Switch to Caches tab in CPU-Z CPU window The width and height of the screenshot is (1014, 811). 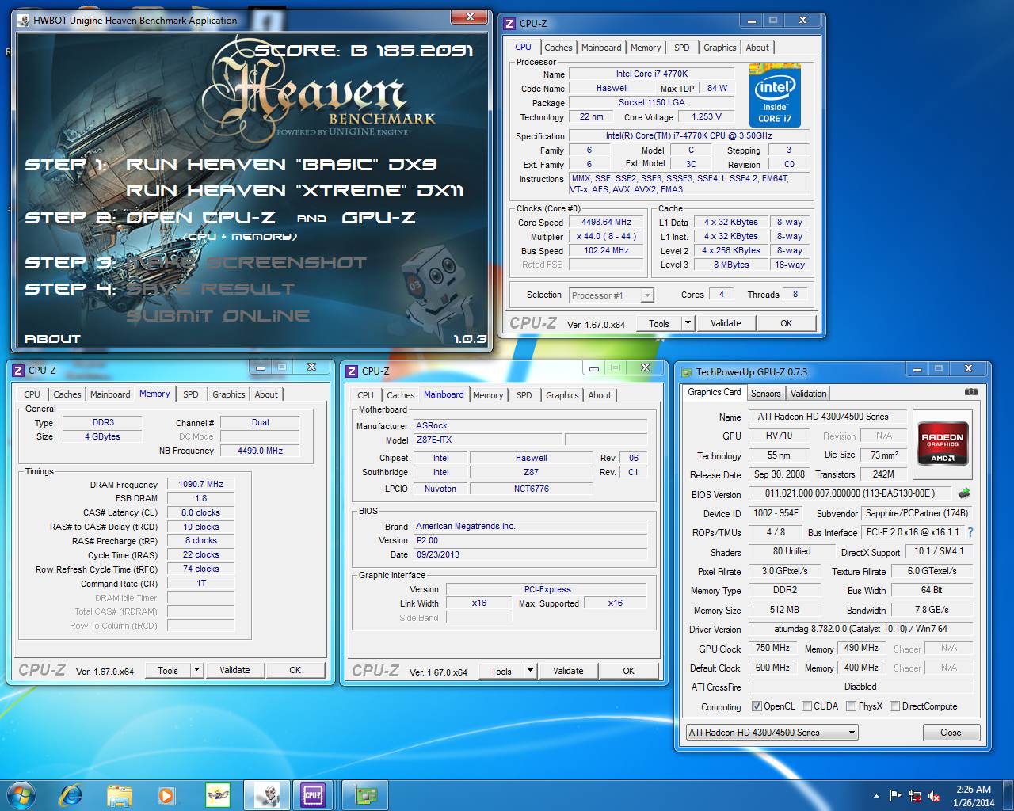(558, 48)
